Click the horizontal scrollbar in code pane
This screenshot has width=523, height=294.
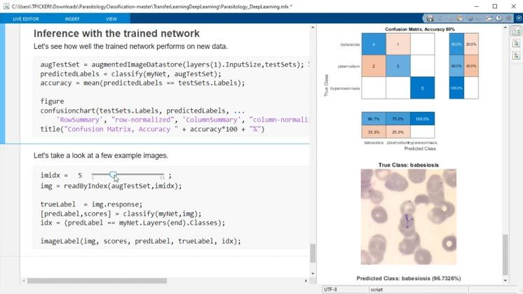click(97, 281)
